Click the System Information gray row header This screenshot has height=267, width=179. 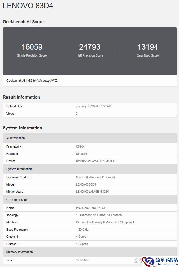(19, 169)
